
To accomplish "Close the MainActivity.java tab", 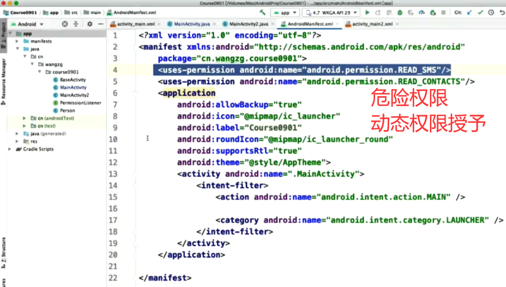I will 214,24.
